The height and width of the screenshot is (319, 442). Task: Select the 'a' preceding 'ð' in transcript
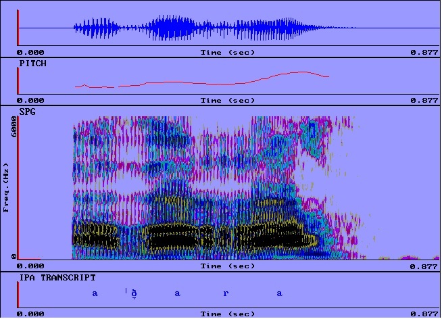tap(95, 293)
